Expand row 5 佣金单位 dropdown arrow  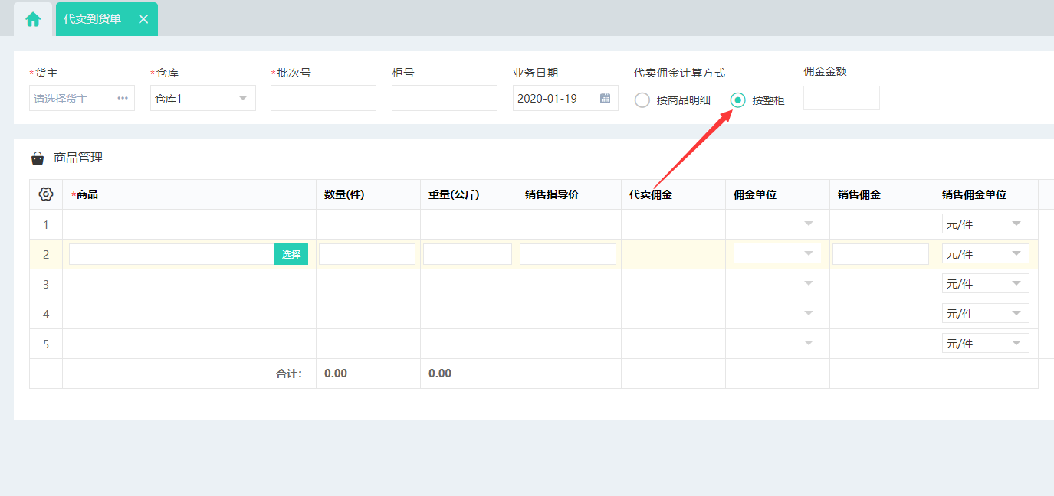pos(808,343)
